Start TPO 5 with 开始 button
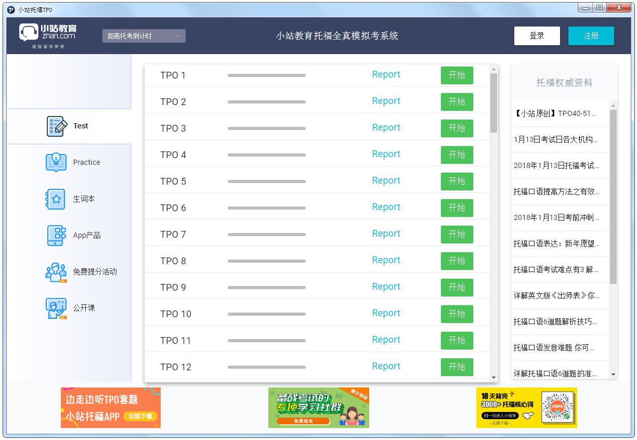This screenshot has width=637, height=440. 457,182
